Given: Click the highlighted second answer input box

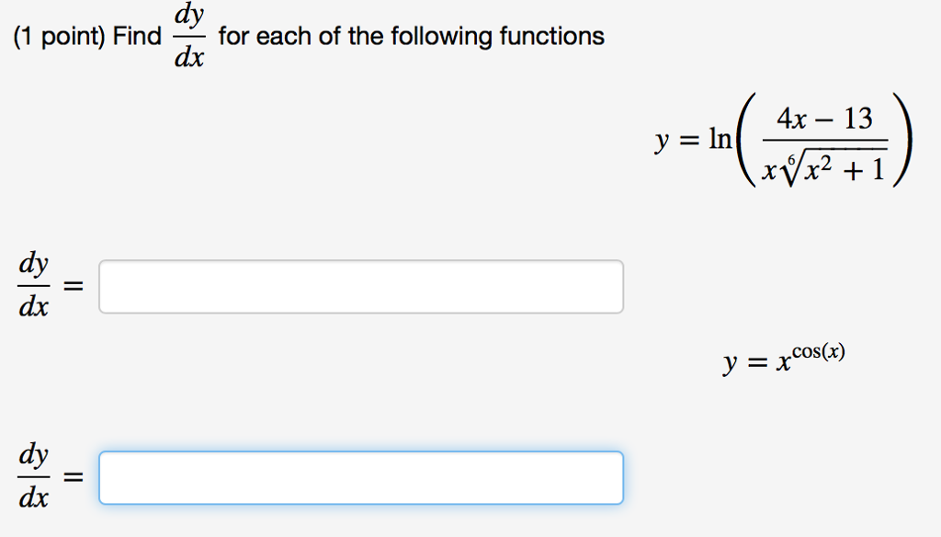Looking at the screenshot, I should (x=361, y=477).
